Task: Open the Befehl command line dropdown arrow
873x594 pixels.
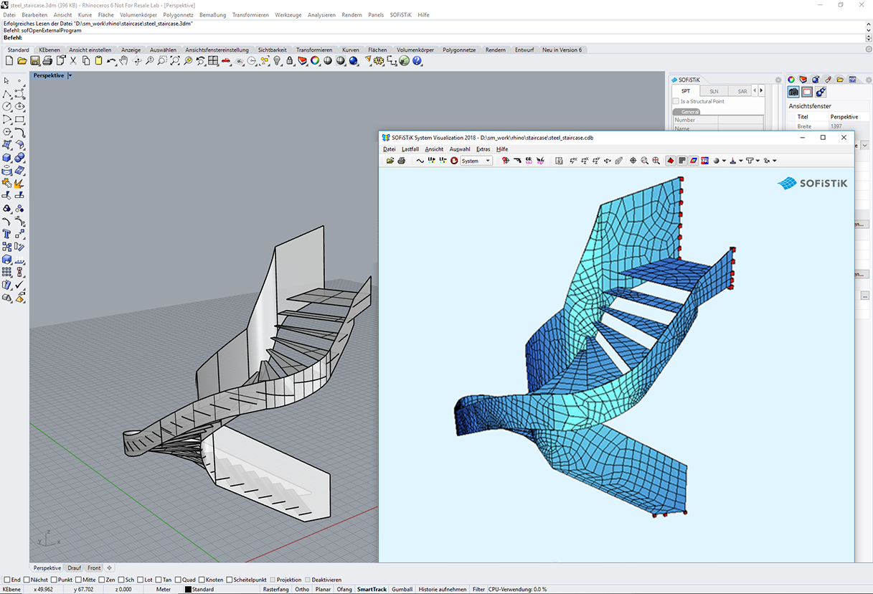Action: point(869,38)
